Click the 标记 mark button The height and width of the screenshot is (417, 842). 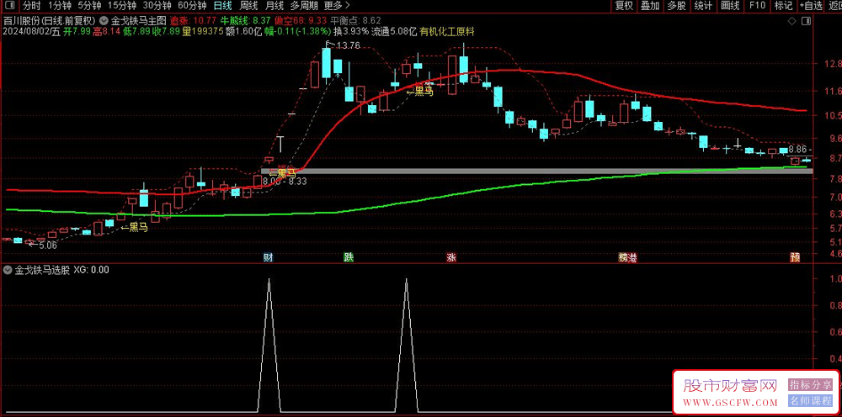[x=783, y=6]
